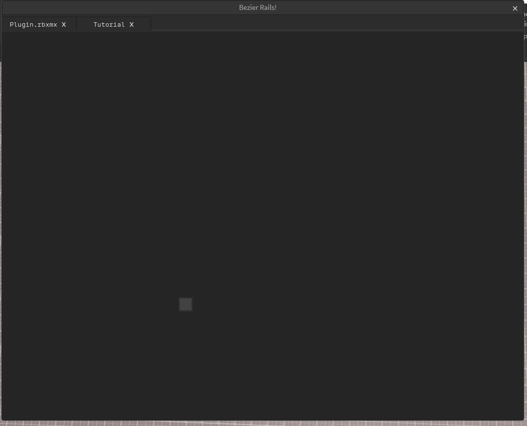The height and width of the screenshot is (426, 527).
Task: Click the viewport grid on the right edge
Action: click(x=526, y=247)
